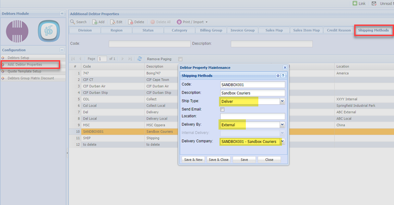This screenshot has width=394, height=205.
Task: Click the Location input field
Action: (x=252, y=116)
